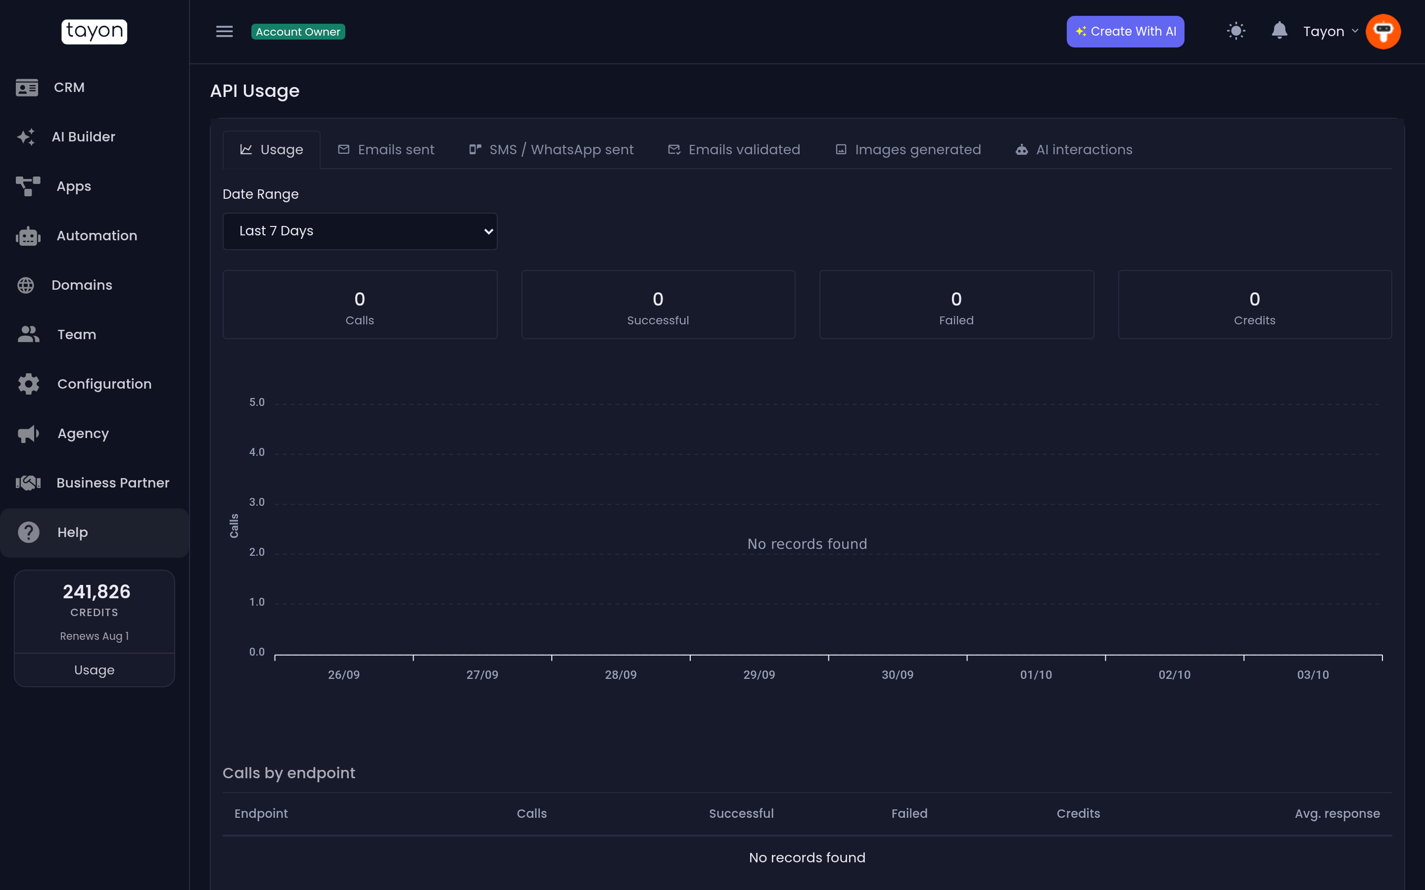Click the 'Calls by endpoint' heading
The width and height of the screenshot is (1425, 890).
coord(288,773)
